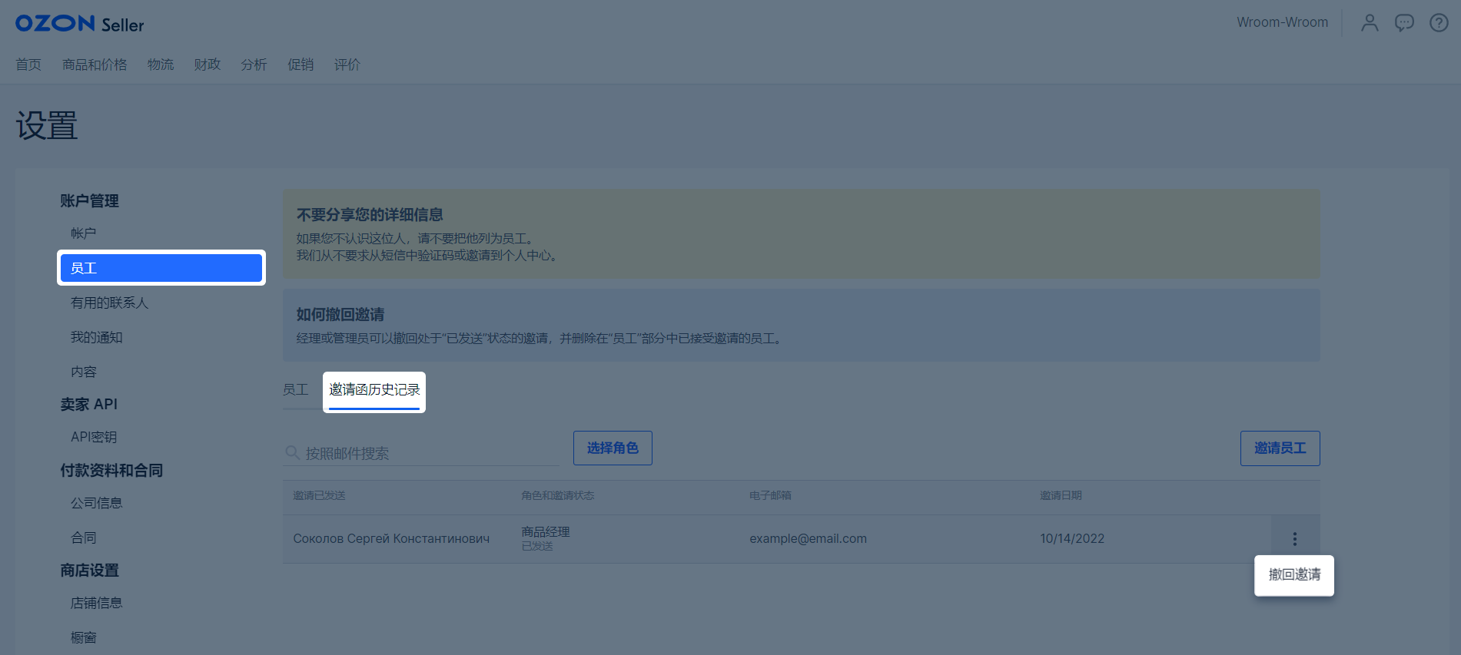Screen dimensions: 1461x655
Task: Focus the 按照邮件搜索 search field
Action: click(421, 453)
